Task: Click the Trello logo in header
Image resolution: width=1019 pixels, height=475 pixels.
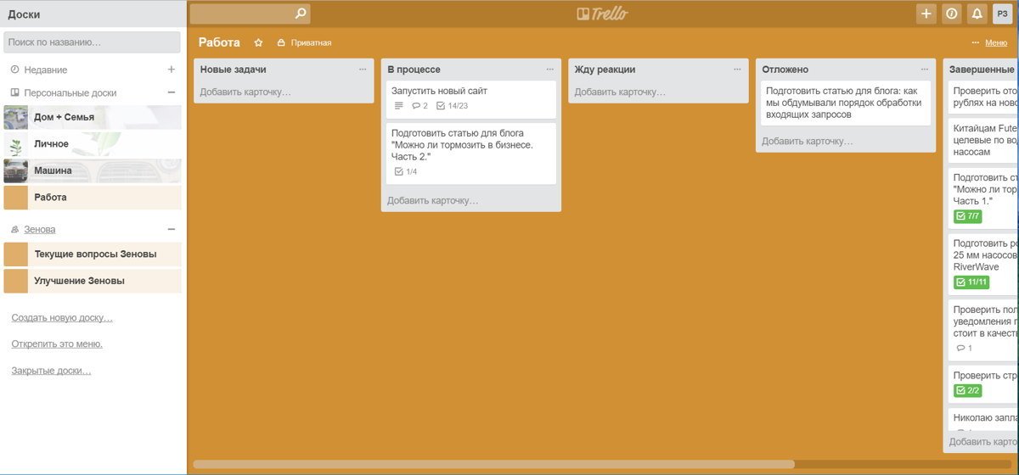Action: pyautogui.click(x=602, y=14)
